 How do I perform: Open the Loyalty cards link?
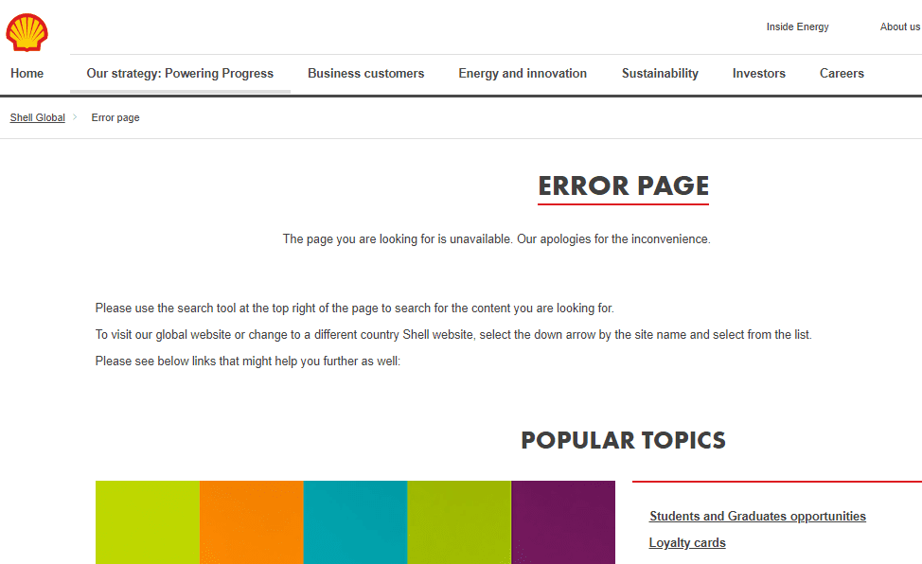coord(687,543)
